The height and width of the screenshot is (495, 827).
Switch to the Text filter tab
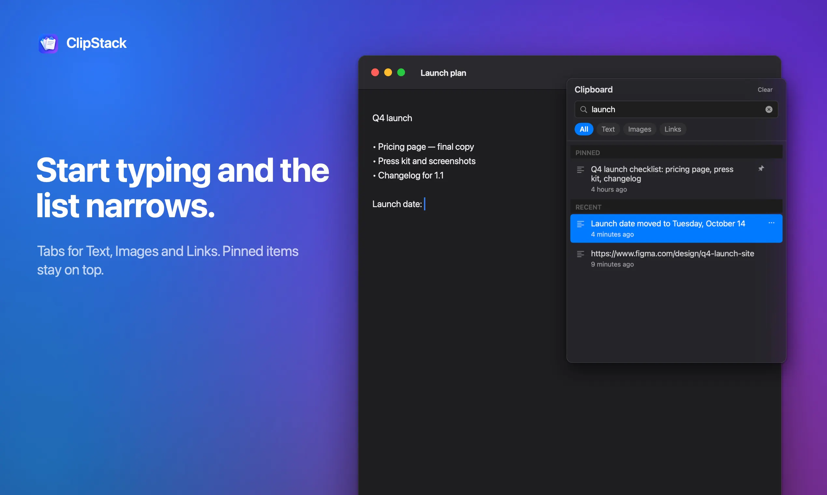(608, 129)
